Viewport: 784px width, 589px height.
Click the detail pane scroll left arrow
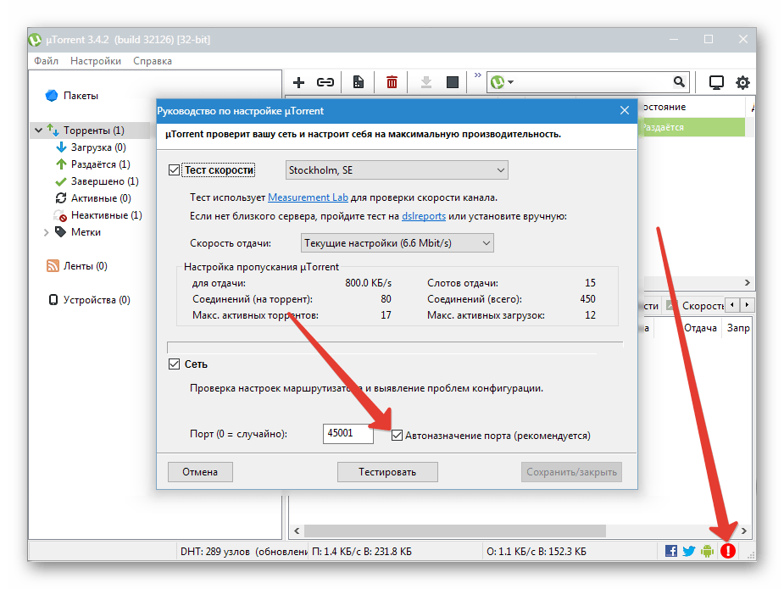point(732,304)
